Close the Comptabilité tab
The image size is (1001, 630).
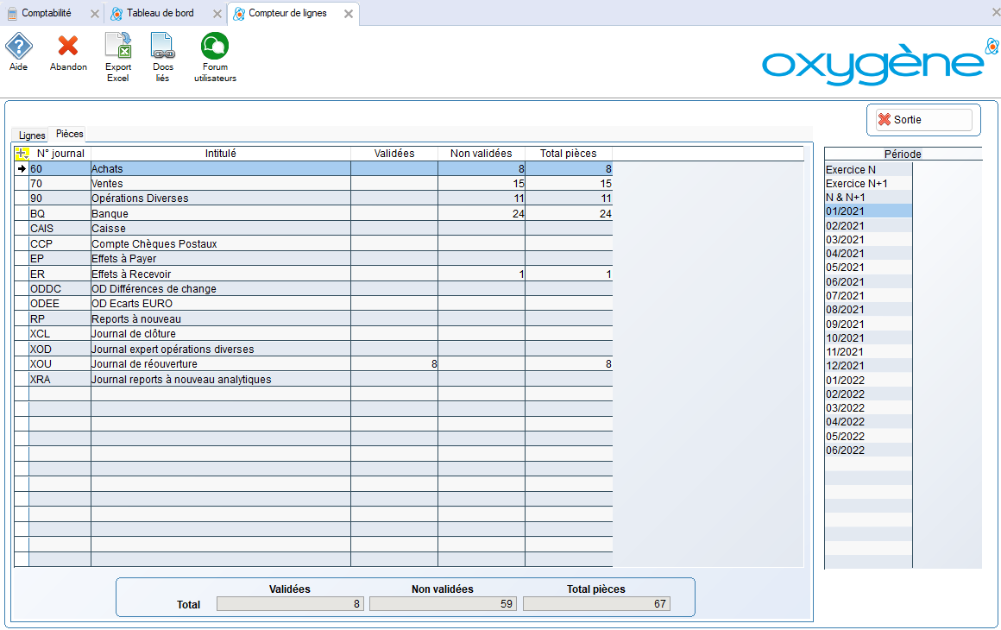[x=95, y=14]
